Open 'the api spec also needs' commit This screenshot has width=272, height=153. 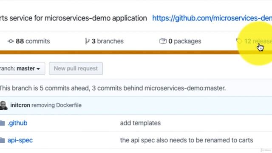point(187,140)
